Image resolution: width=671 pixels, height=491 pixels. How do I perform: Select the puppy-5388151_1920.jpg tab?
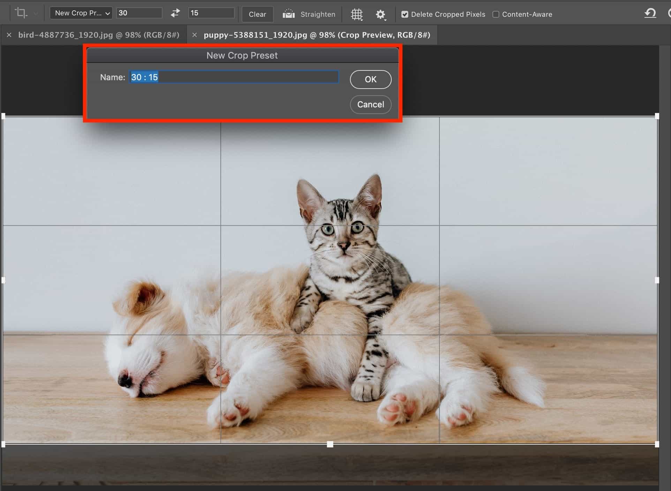click(317, 35)
